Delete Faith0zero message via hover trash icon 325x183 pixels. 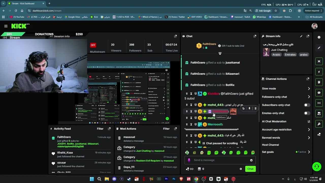[255, 109]
